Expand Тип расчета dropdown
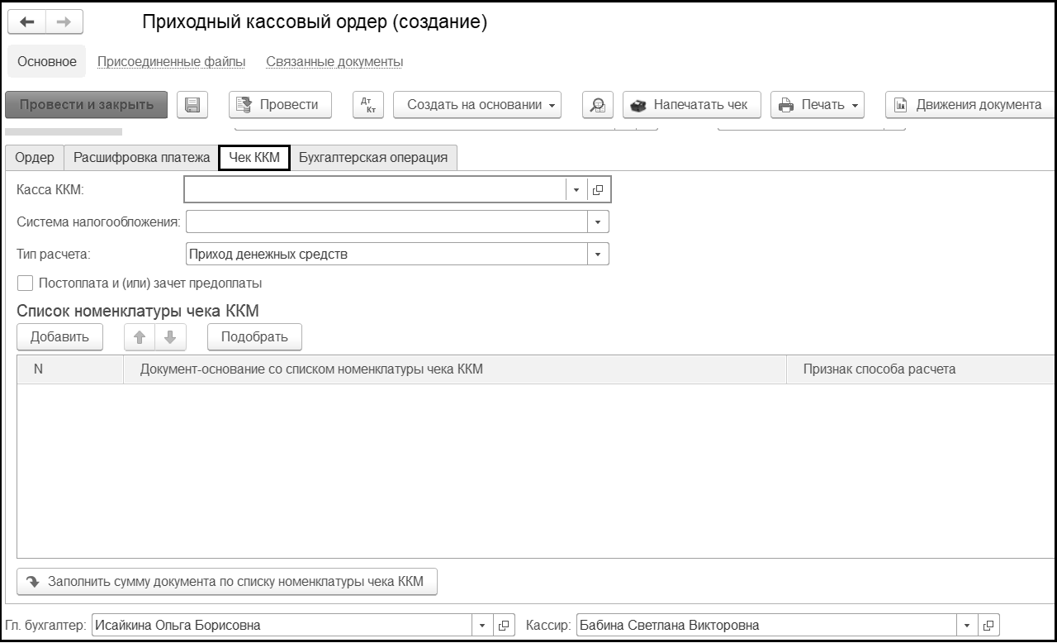Viewport: 1057px width, 643px height. (x=598, y=254)
